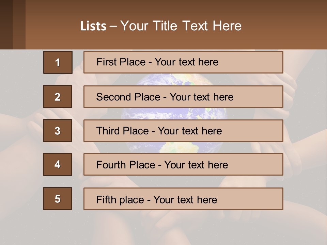Click the number 3 brown box
This screenshot has width=327, height=245.
point(58,131)
